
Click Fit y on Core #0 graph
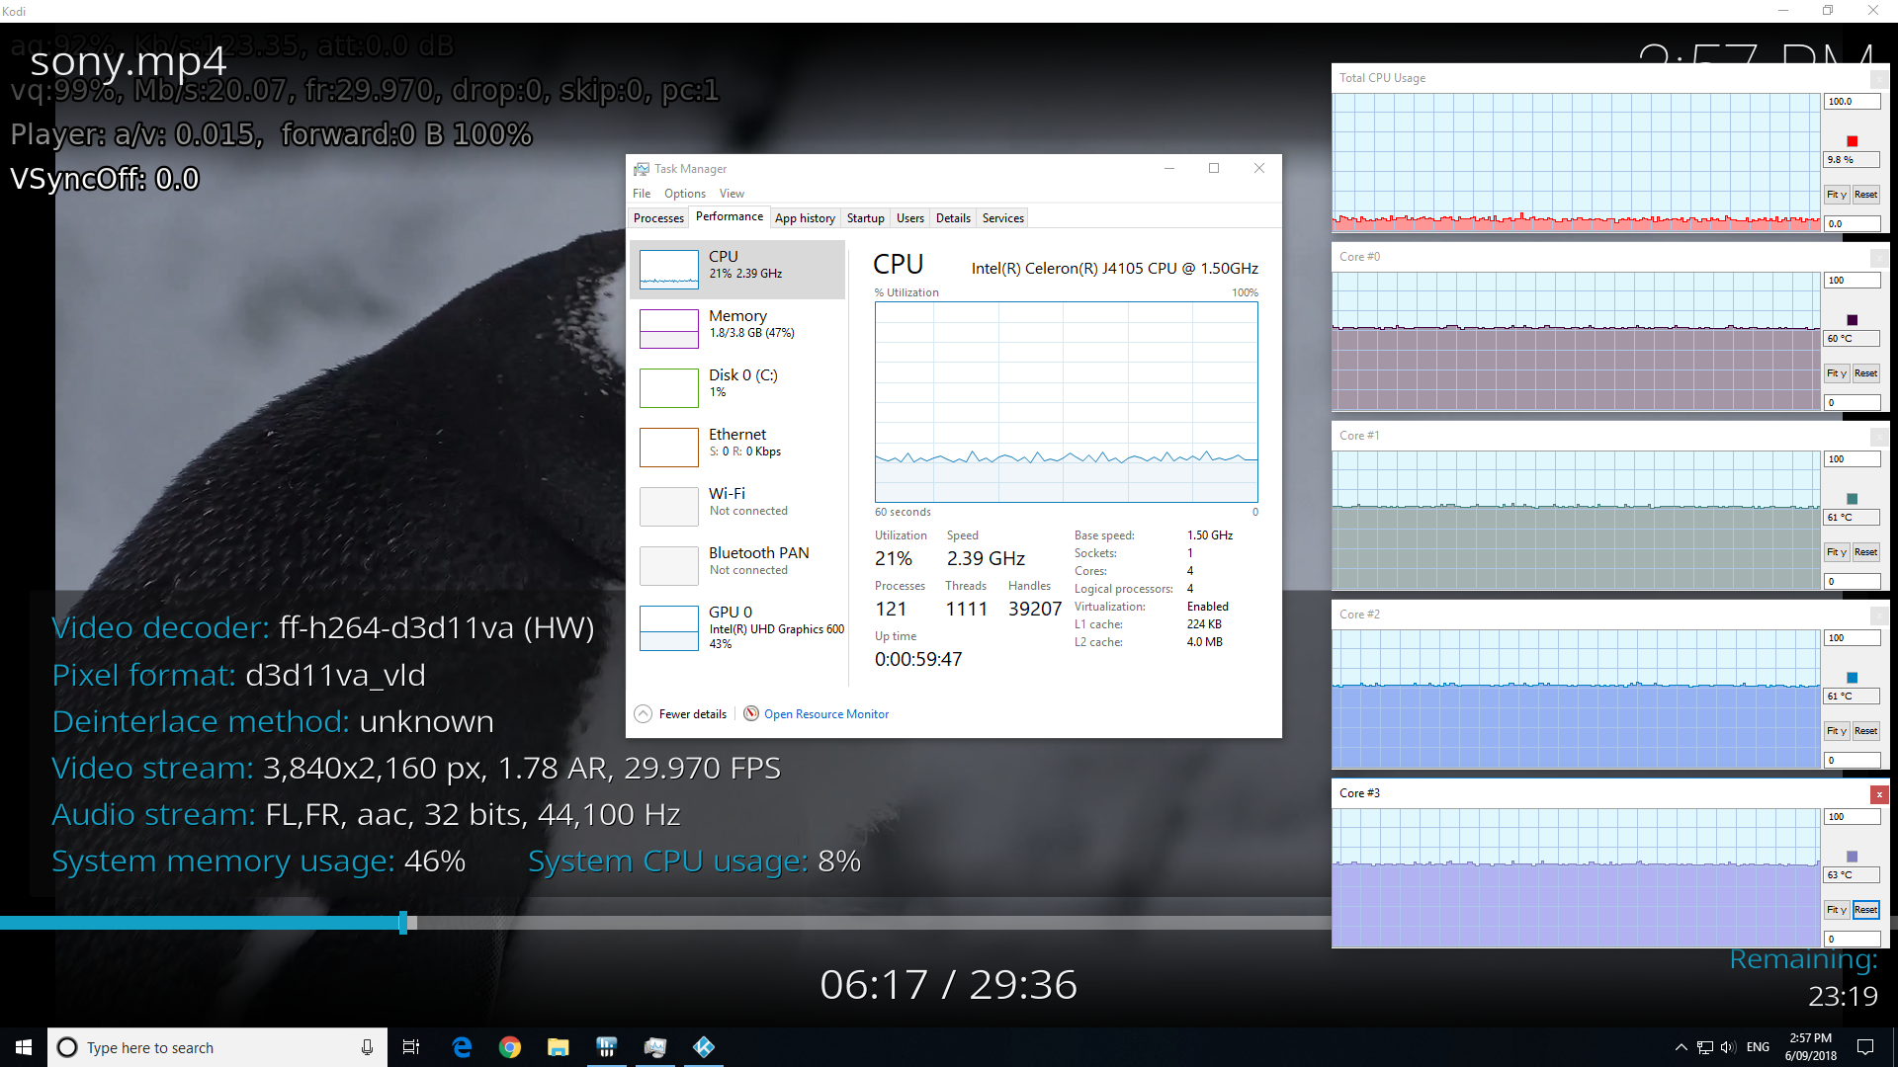coord(1837,373)
